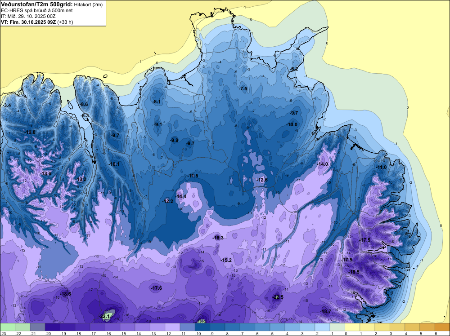Click the -10.0 temperature label
The height and width of the screenshot is (336, 450).
pos(292,124)
